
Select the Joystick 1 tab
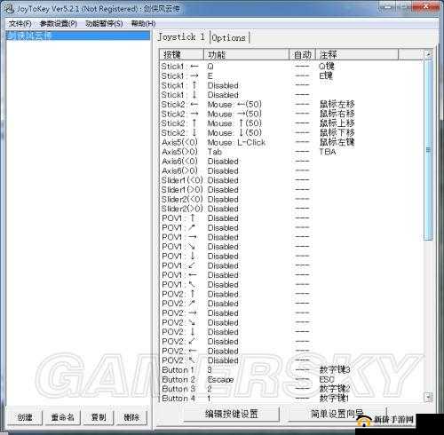point(181,37)
